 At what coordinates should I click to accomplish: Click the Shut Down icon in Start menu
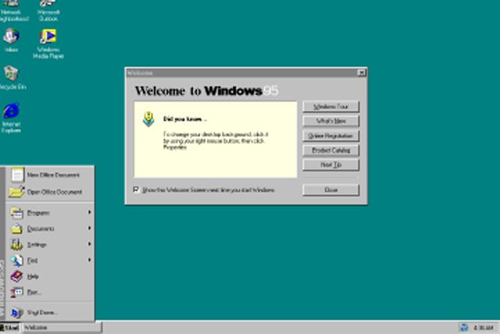[16, 312]
